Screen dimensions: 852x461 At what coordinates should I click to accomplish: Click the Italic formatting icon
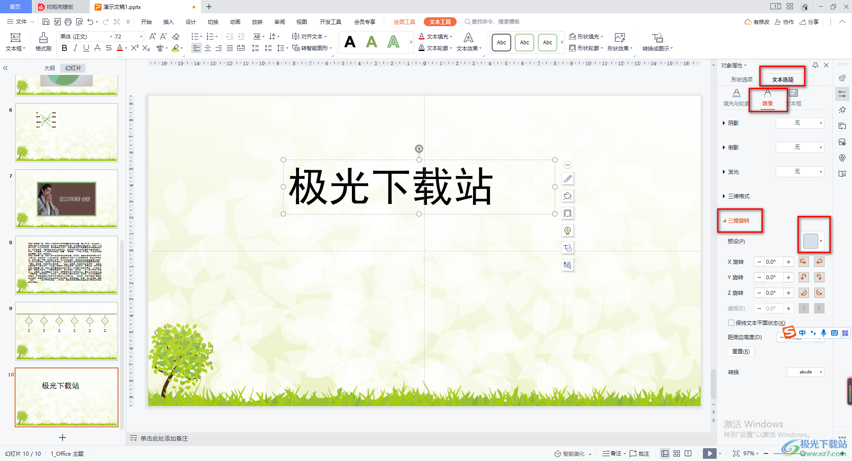coord(75,48)
